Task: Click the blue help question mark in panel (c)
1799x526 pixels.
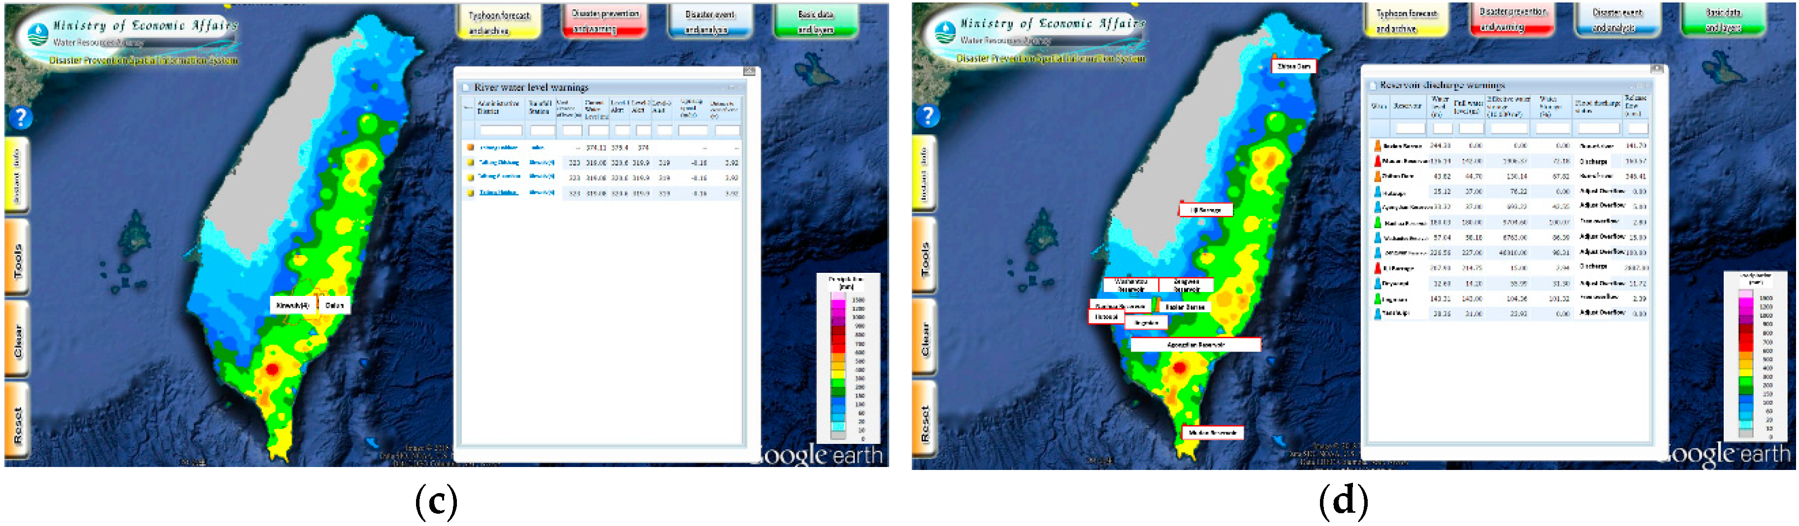Action: (x=21, y=117)
